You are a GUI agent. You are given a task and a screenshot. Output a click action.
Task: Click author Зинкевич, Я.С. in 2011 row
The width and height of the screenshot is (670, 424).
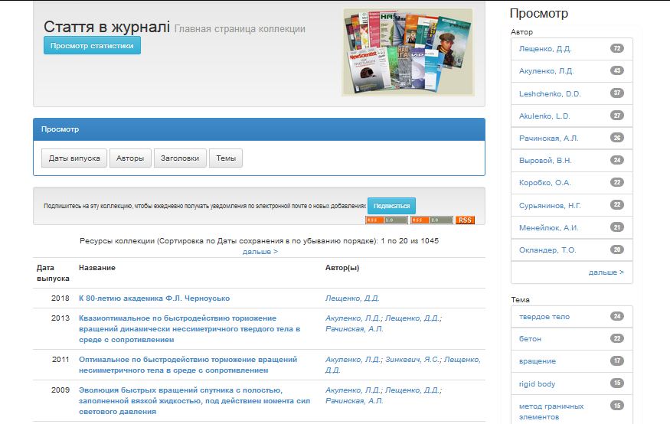pyautogui.click(x=412, y=360)
